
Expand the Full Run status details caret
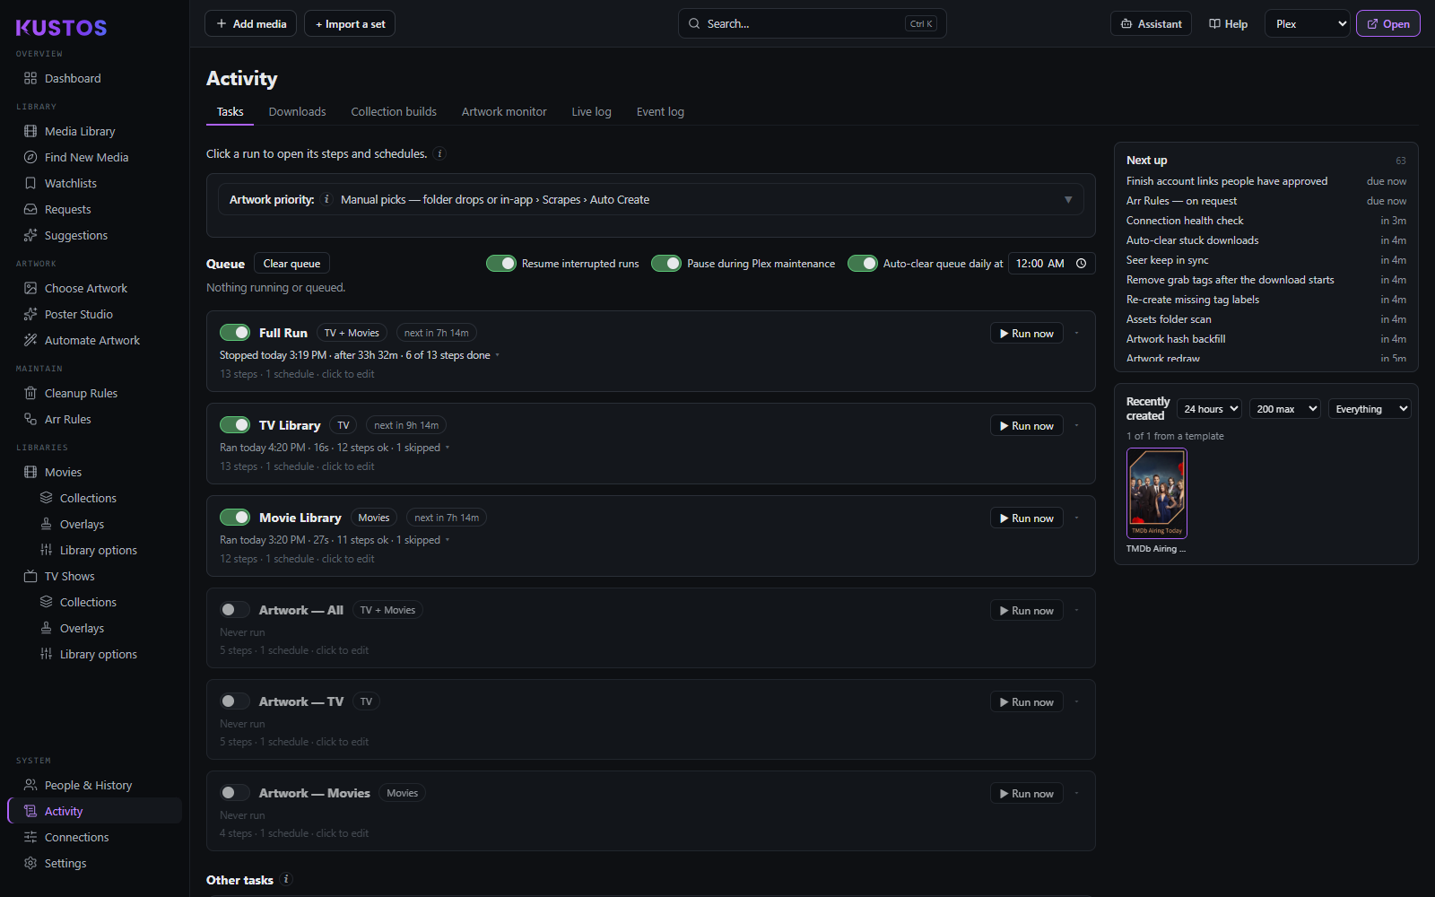(498, 356)
